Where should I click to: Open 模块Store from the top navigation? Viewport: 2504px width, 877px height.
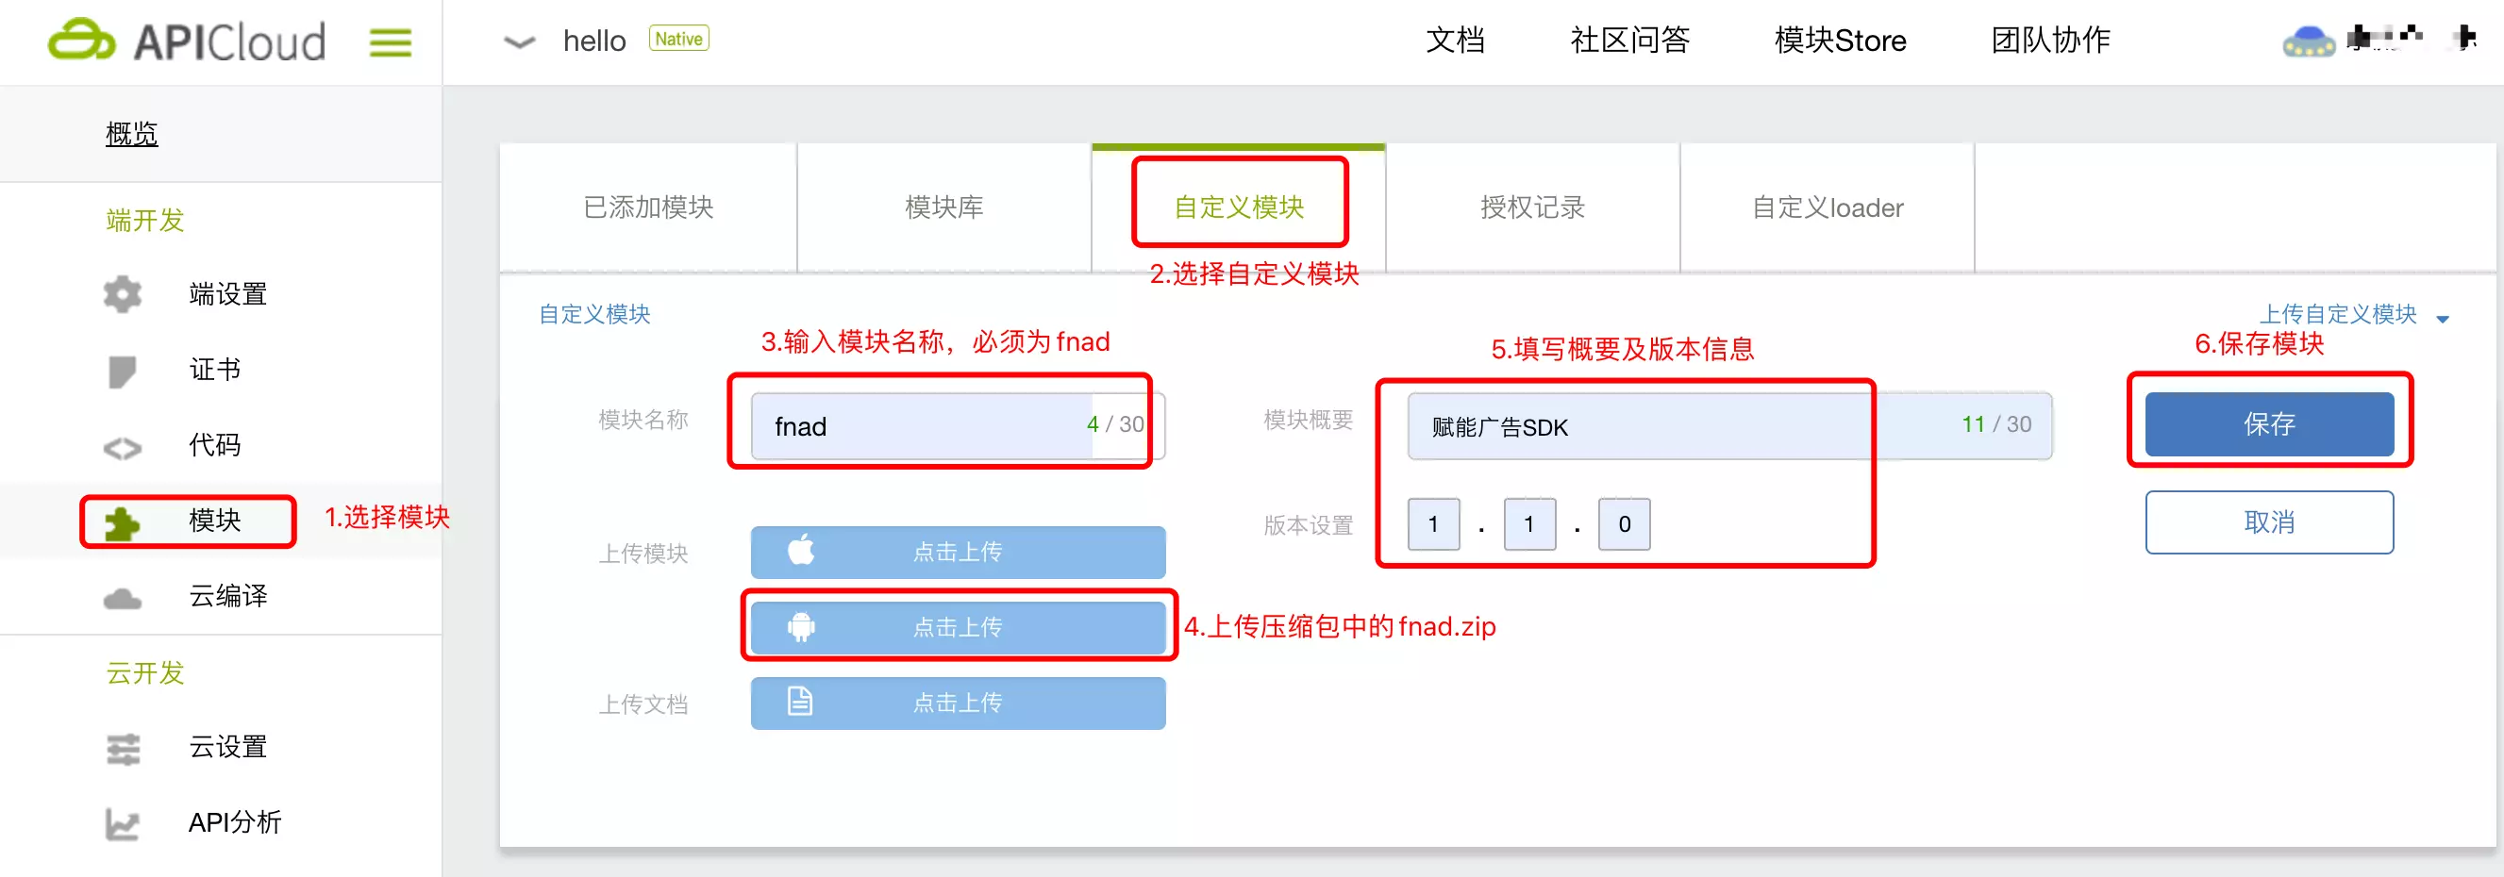1839,41
